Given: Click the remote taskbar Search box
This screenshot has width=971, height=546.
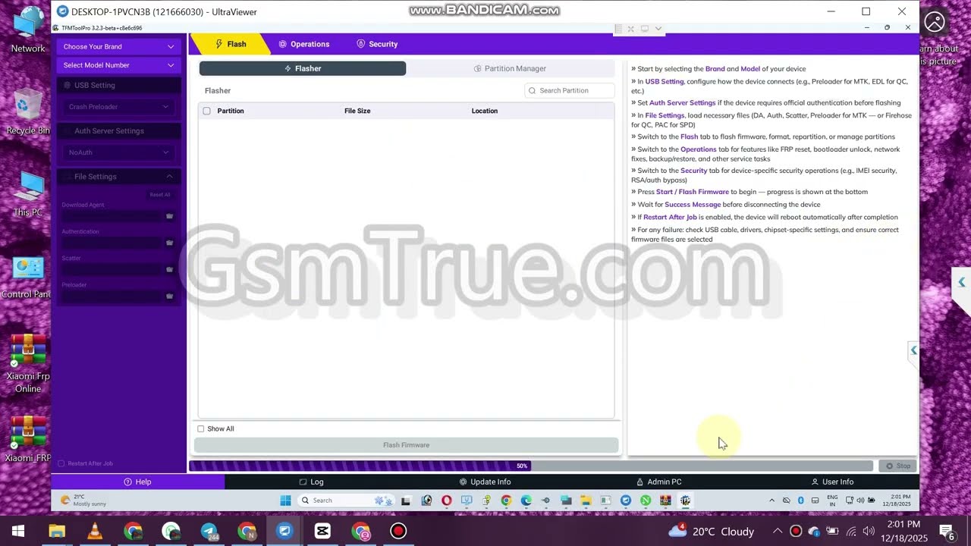Looking at the screenshot, I should point(344,500).
